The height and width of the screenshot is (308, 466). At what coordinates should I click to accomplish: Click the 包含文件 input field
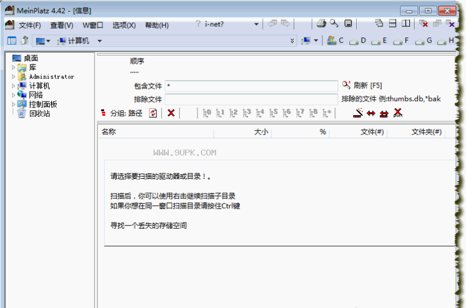pos(251,86)
